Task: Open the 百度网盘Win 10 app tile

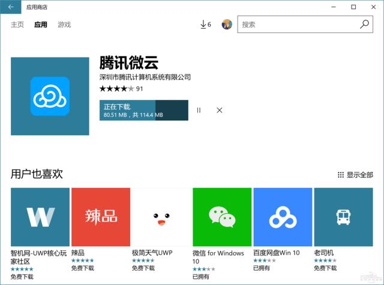Action: click(x=282, y=217)
